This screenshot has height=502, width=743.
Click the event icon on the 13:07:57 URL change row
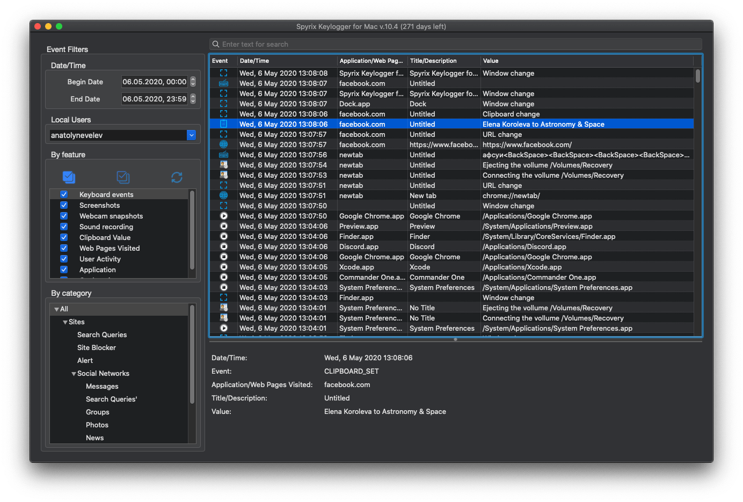click(224, 134)
